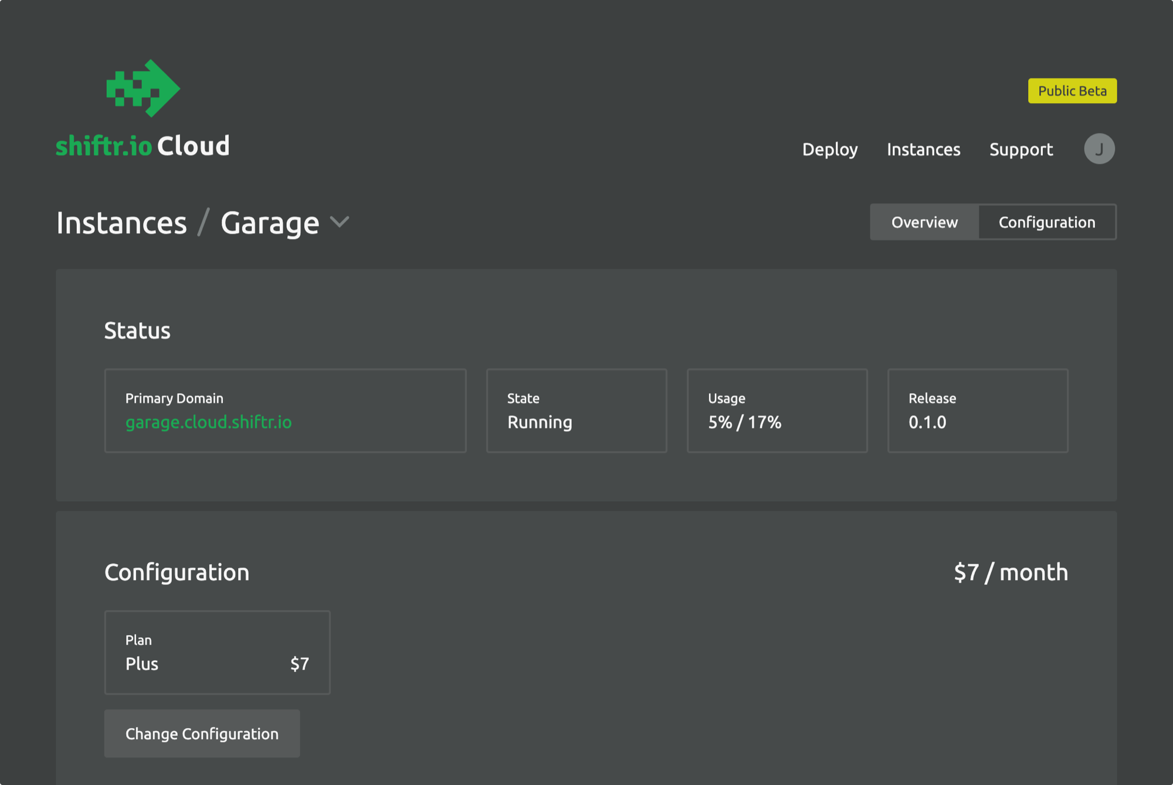Click the Public Beta badge
The height and width of the screenshot is (785, 1173).
point(1072,91)
